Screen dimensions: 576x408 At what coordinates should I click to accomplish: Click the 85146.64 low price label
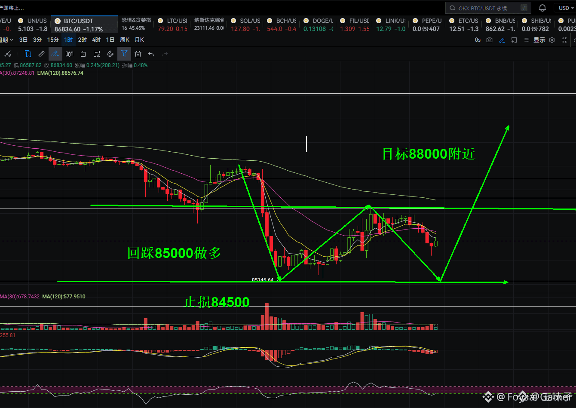[262, 280]
